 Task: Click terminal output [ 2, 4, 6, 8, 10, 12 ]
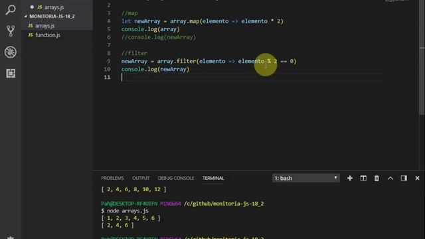click(133, 189)
